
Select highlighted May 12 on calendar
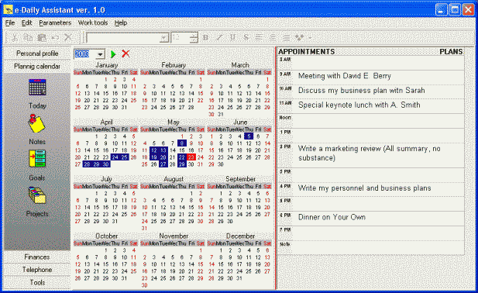click(154, 150)
